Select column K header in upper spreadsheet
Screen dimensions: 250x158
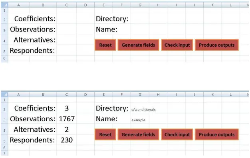[x=212, y=5]
